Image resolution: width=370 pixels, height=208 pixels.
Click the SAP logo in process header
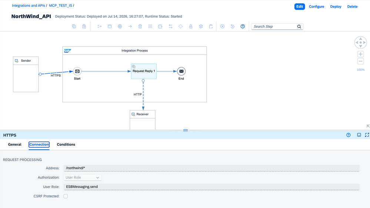pos(67,51)
